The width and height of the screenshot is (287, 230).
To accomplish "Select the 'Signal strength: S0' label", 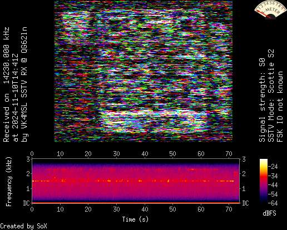I will 262,100.
